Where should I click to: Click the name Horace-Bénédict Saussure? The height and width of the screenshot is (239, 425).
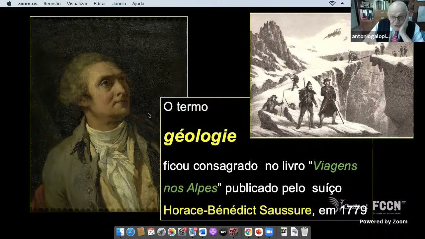coord(237,210)
